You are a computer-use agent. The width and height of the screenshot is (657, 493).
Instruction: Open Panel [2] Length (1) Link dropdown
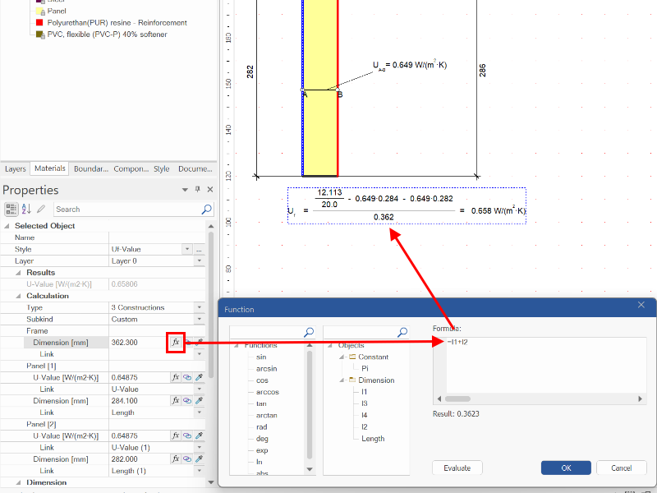[200, 471]
